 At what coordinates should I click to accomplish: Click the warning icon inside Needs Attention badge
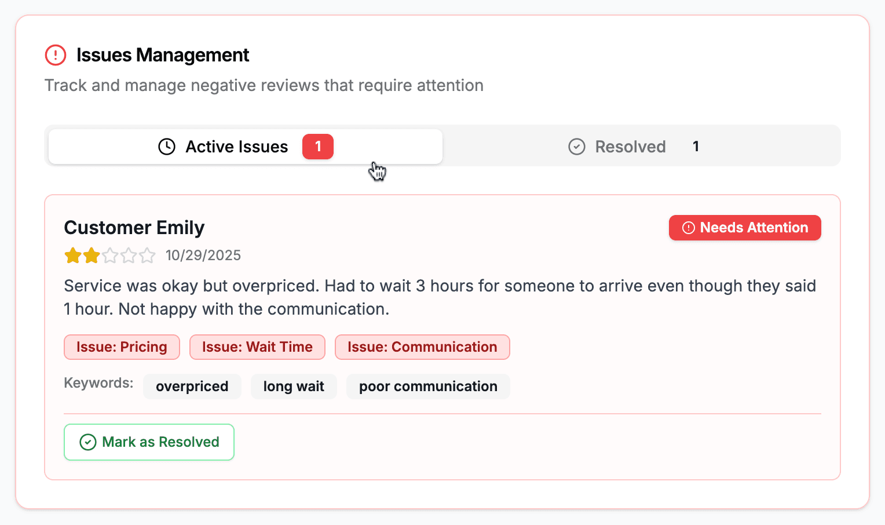click(x=687, y=228)
